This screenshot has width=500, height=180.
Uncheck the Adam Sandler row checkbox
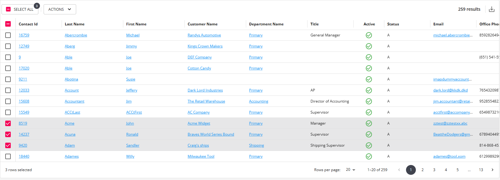(8, 145)
